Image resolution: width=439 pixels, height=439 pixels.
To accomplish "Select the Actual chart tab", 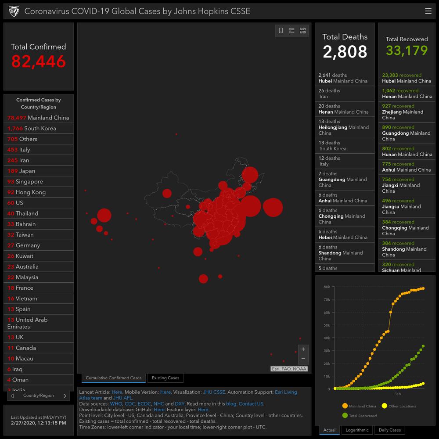I will 329,430.
